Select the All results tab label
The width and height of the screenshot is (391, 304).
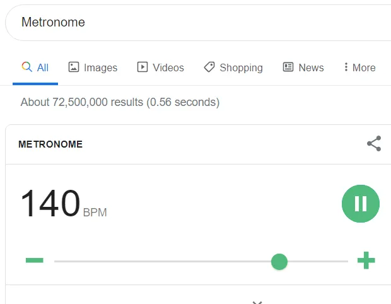[x=42, y=67]
